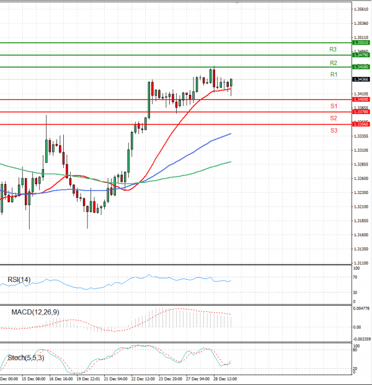This screenshot has width=372, height=385.
Task: Click the 19 Dec 22:01 time label
Action: [89, 379]
